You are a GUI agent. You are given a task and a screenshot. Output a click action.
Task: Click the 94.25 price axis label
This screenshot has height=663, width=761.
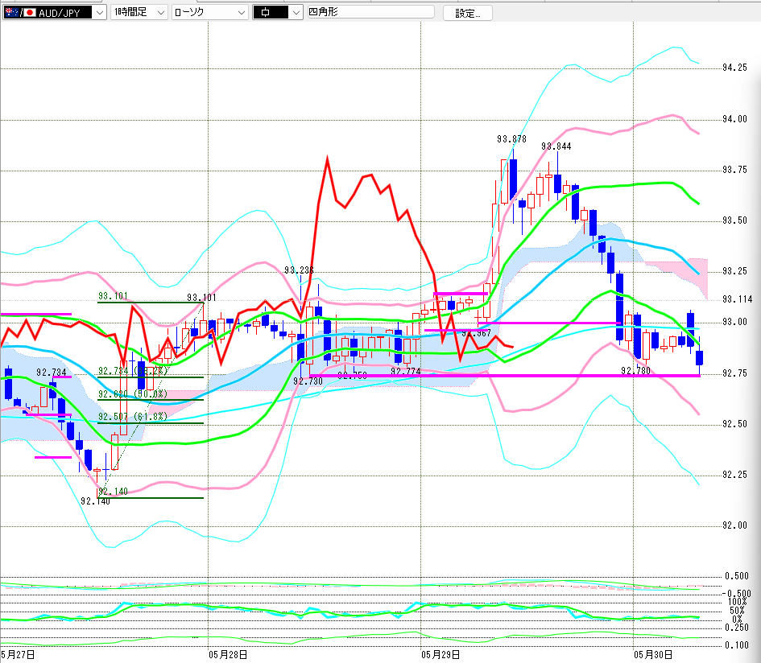click(x=734, y=68)
